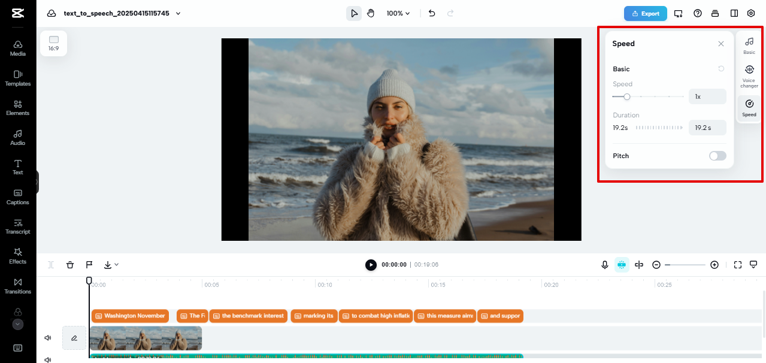Zoom in the timeline with plus
The image size is (766, 363).
[714, 265]
